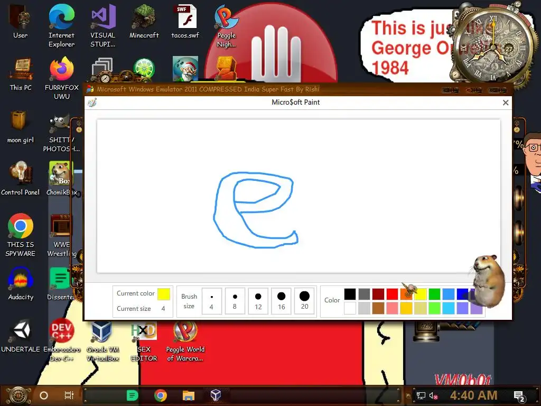Open the HxD hex editor desktop icon
541x406 pixels.
click(x=144, y=341)
